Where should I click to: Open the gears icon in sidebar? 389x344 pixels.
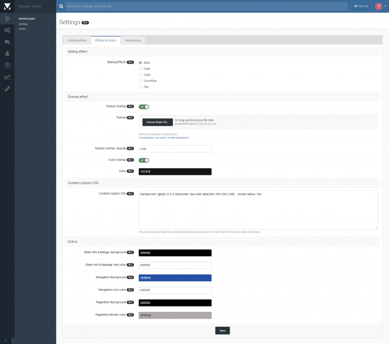click(x=7, y=30)
